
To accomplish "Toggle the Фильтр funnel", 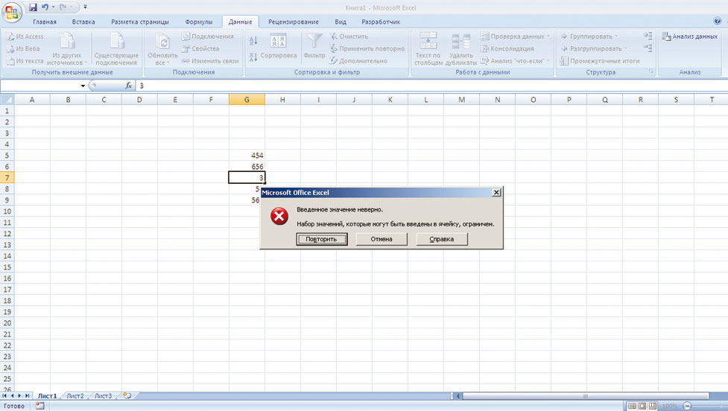I will (314, 46).
